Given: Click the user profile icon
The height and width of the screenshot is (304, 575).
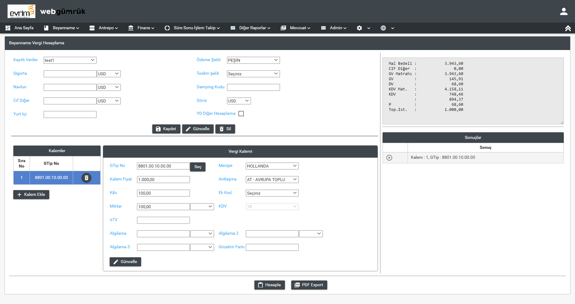Looking at the screenshot, I should click(x=564, y=11).
